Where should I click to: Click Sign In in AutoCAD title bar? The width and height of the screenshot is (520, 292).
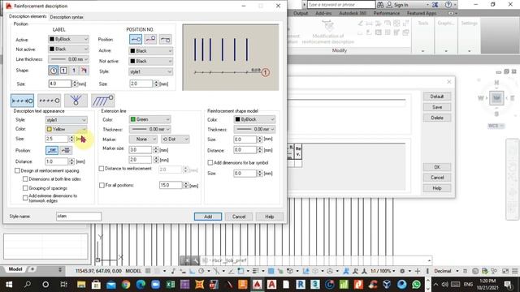[x=398, y=5]
